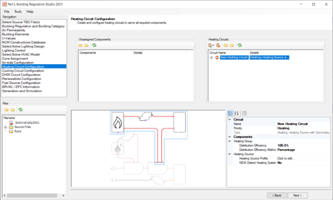Expand the Source Files tree node
The width and height of the screenshot is (333, 200).
point(6,127)
